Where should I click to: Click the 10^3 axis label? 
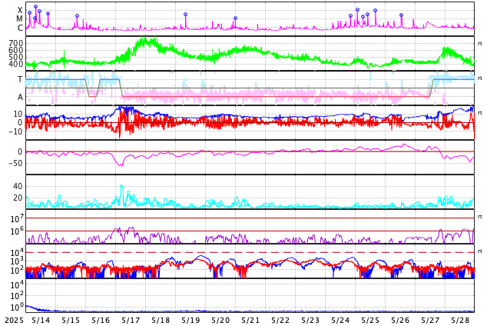tap(16, 261)
